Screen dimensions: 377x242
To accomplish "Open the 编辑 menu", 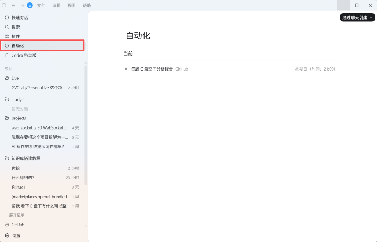I will (57, 6).
